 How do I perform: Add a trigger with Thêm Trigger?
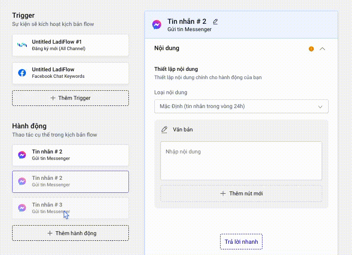coord(70,98)
